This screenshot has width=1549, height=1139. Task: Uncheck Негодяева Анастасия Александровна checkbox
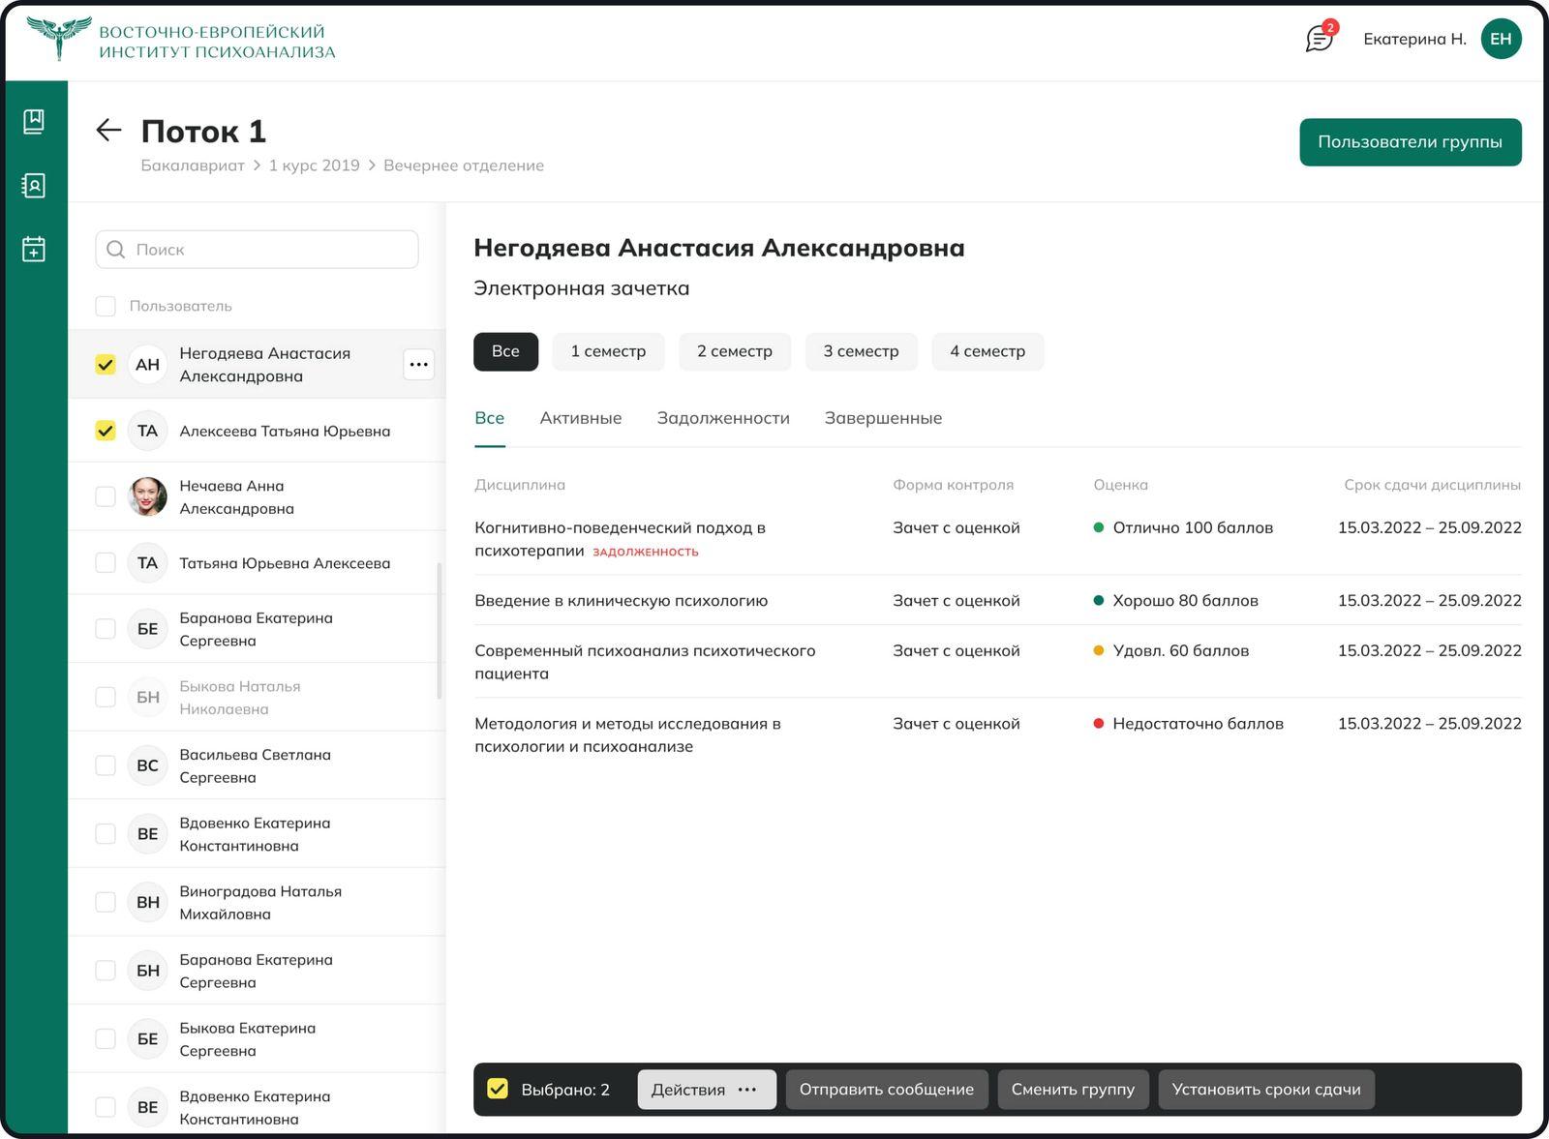pos(106,365)
